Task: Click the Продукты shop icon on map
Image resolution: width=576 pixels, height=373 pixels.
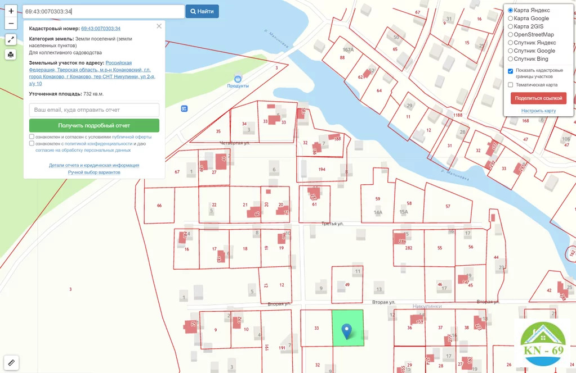Action: [x=238, y=78]
